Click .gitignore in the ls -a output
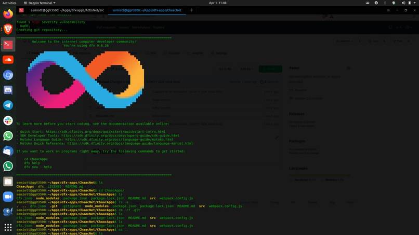 pyautogui.click(x=71, y=206)
